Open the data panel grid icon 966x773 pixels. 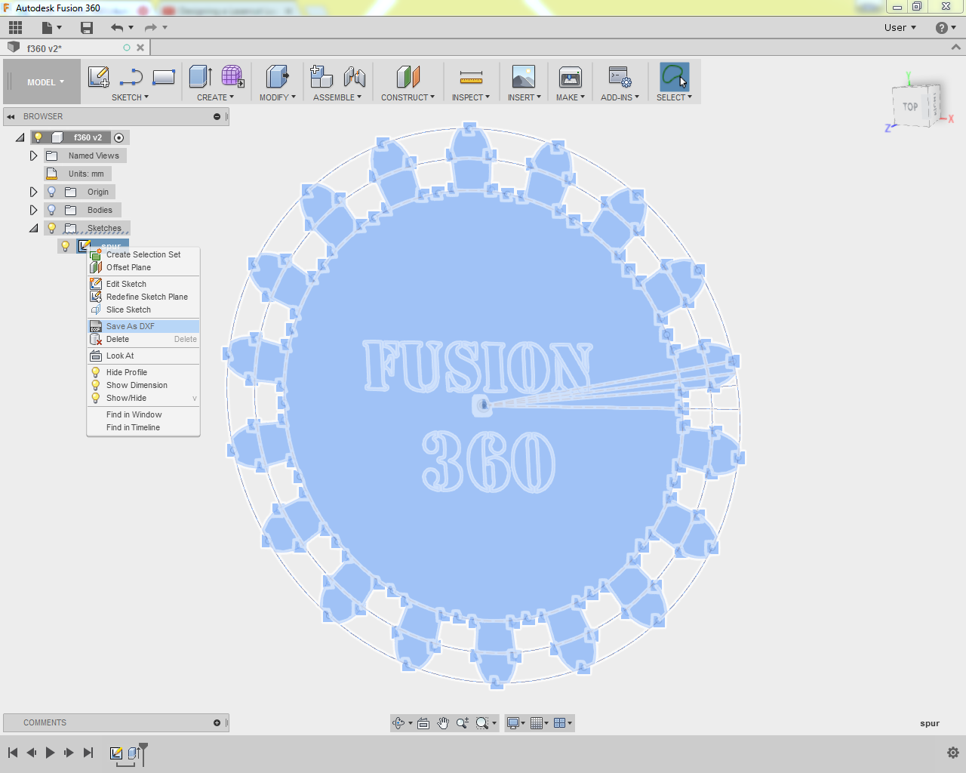15,28
